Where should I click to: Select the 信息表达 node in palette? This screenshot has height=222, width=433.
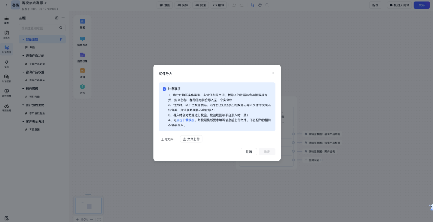tap(82, 41)
